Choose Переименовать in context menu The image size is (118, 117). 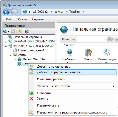point(73,106)
